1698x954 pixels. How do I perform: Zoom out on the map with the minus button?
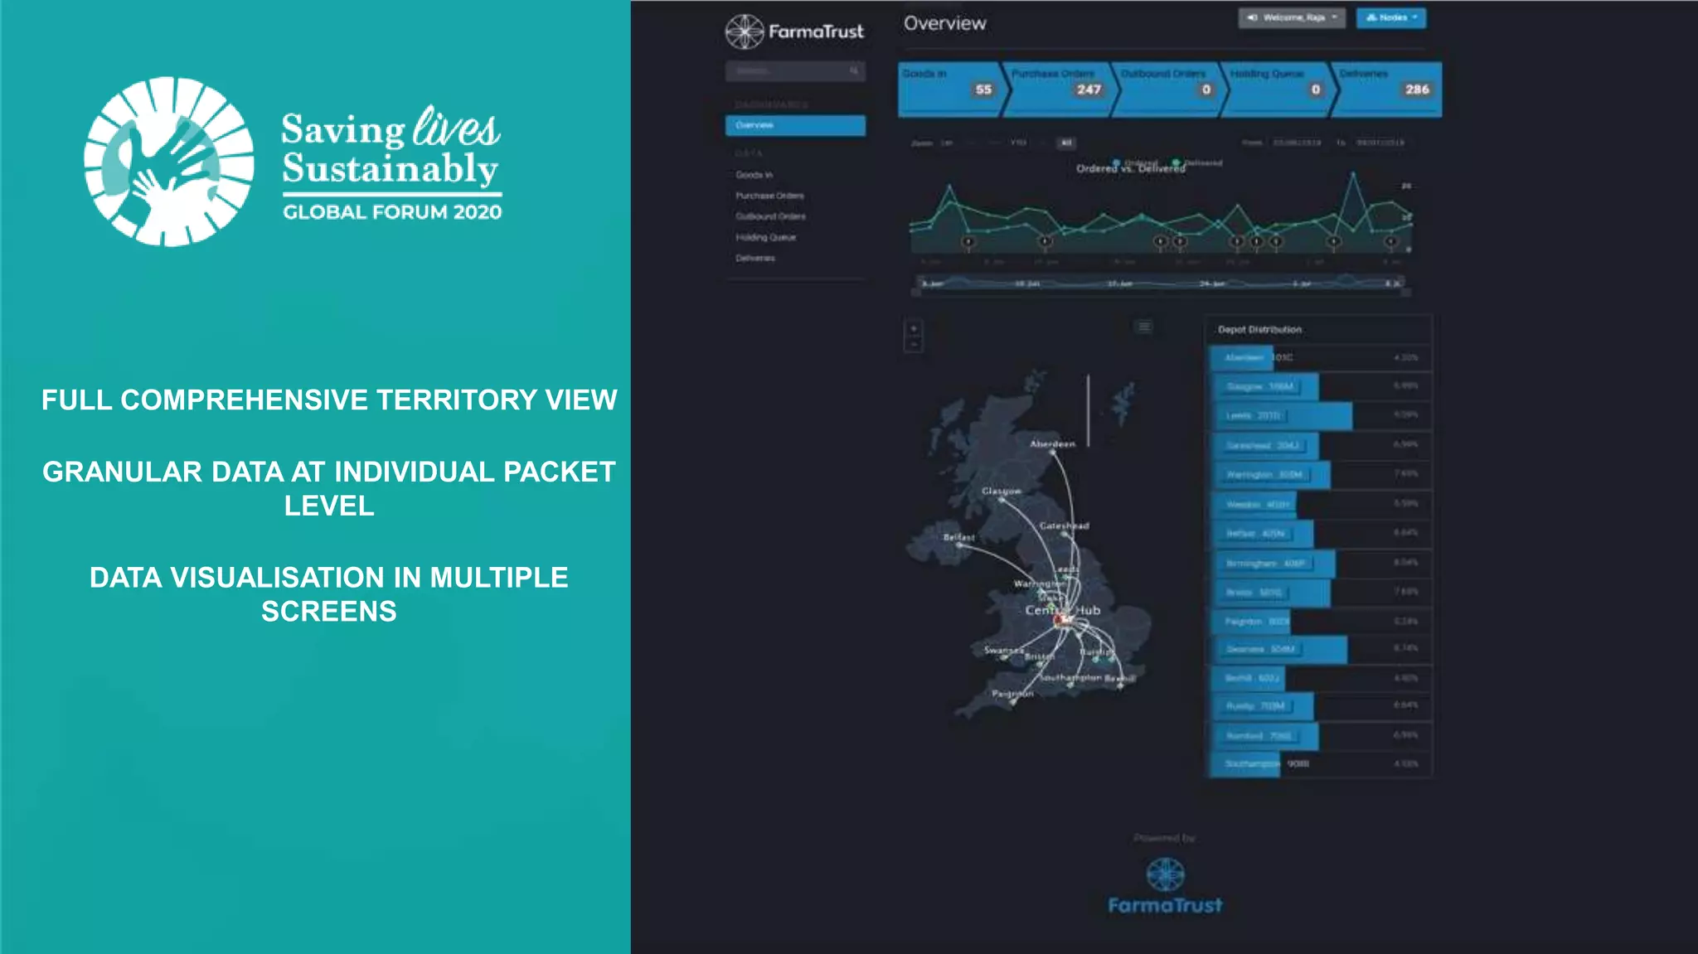pyautogui.click(x=913, y=344)
